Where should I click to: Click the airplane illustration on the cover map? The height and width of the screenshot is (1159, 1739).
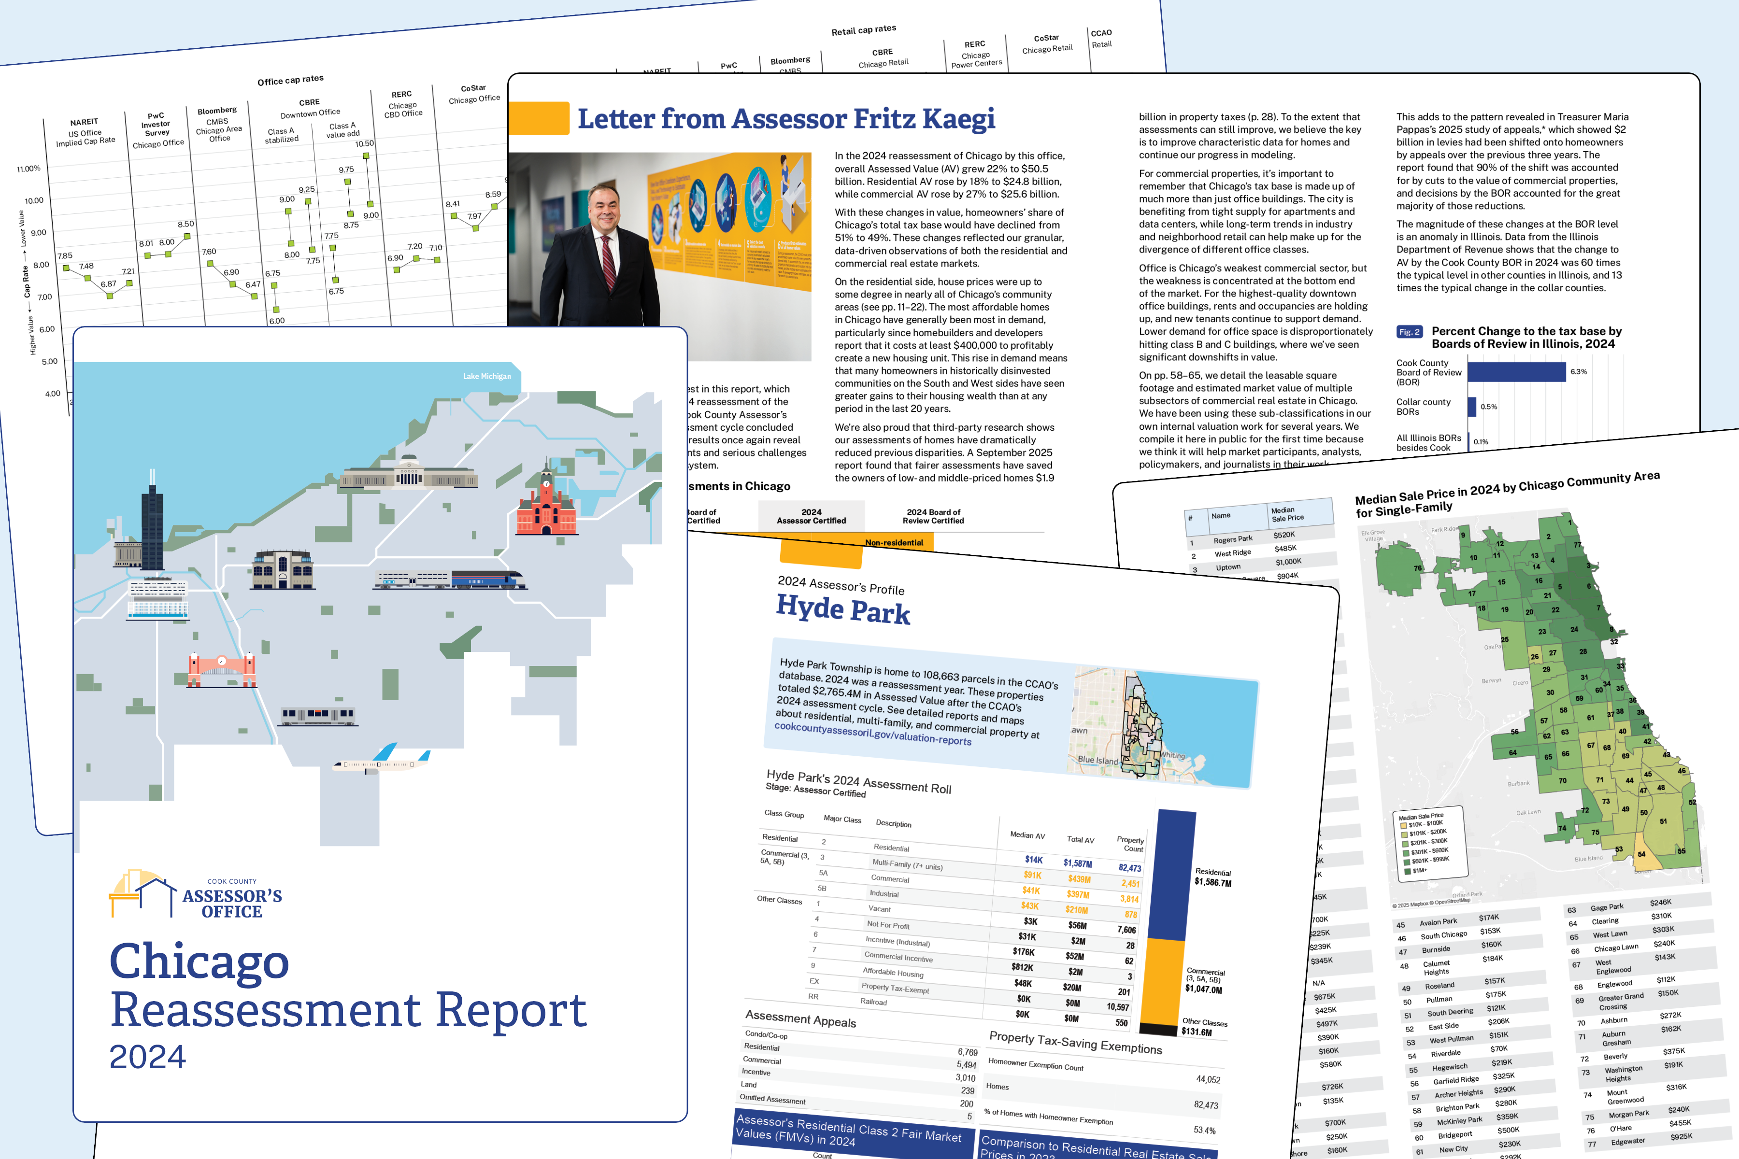click(382, 760)
